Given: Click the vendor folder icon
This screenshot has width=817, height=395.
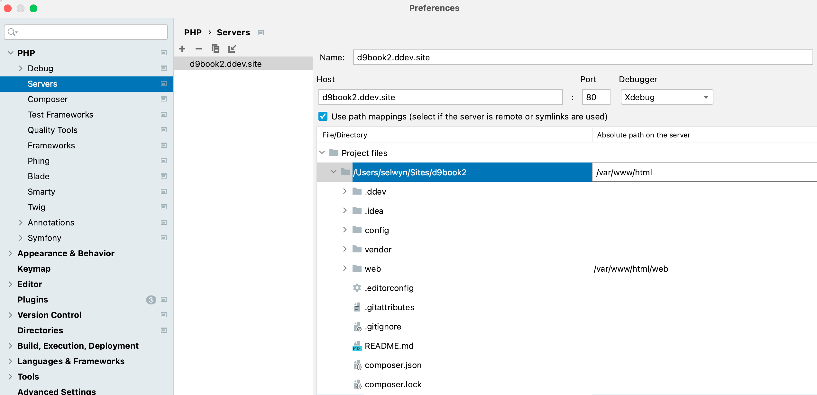Looking at the screenshot, I should tap(357, 249).
